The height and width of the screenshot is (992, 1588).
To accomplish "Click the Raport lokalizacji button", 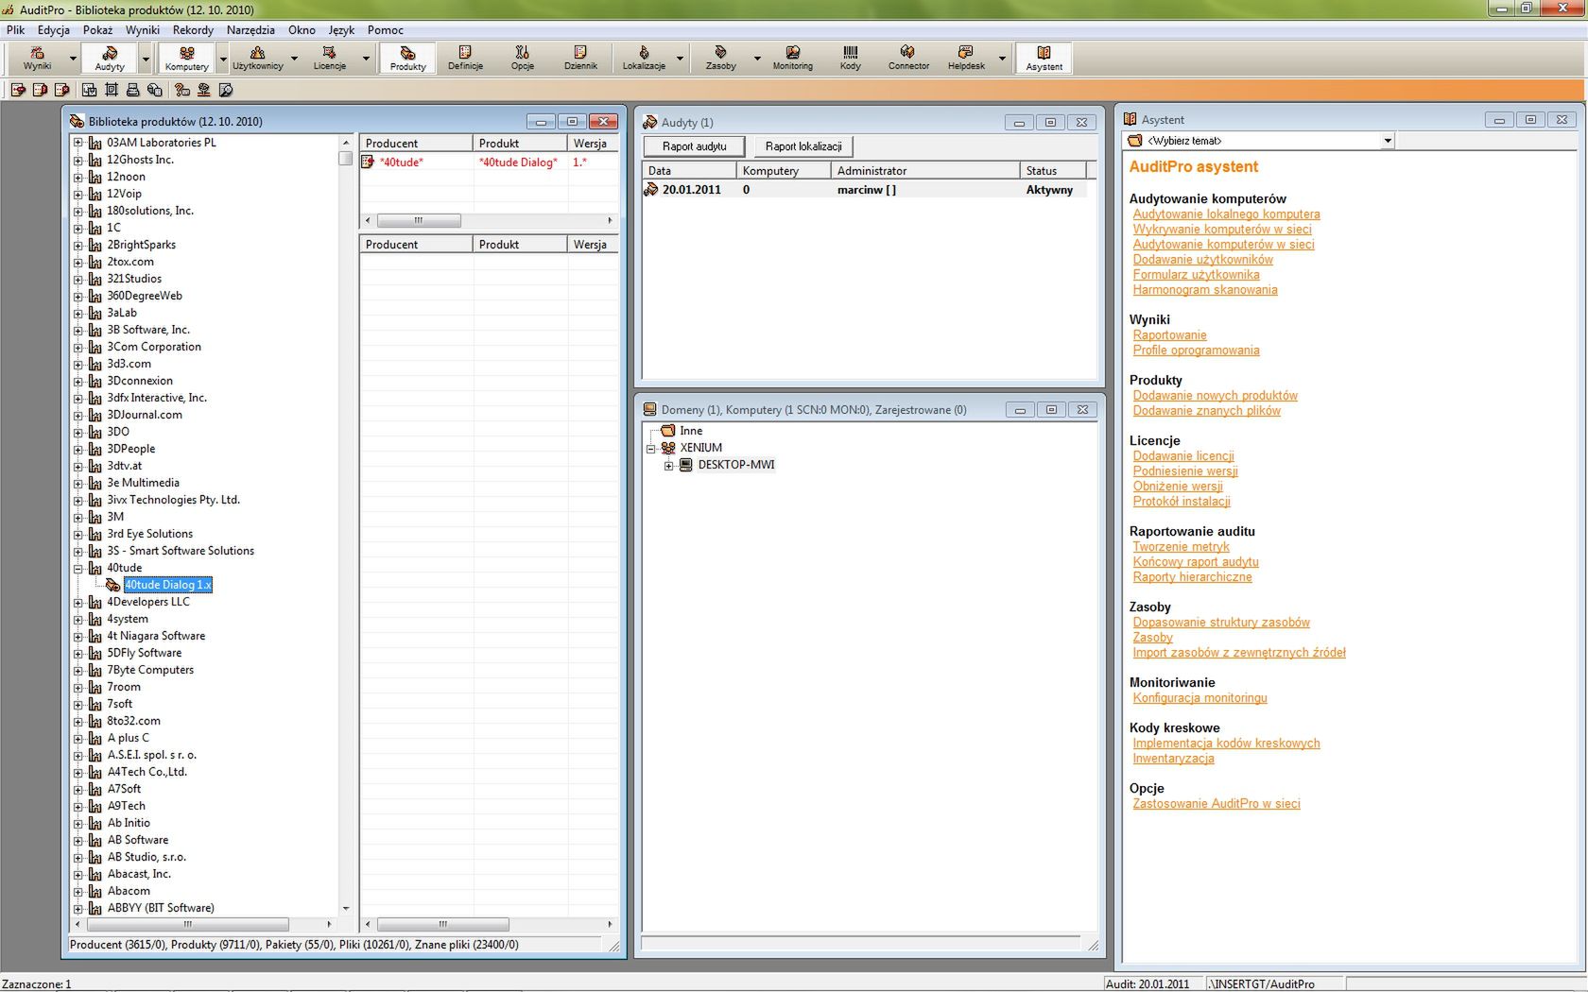I will (803, 146).
